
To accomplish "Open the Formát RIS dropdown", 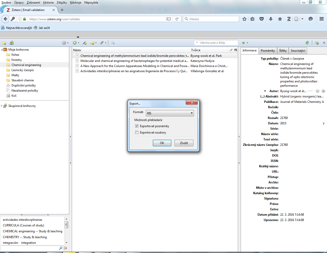I will pyautogui.click(x=170, y=113).
